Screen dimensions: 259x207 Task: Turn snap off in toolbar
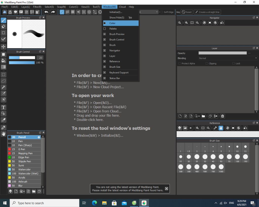pos(62,12)
